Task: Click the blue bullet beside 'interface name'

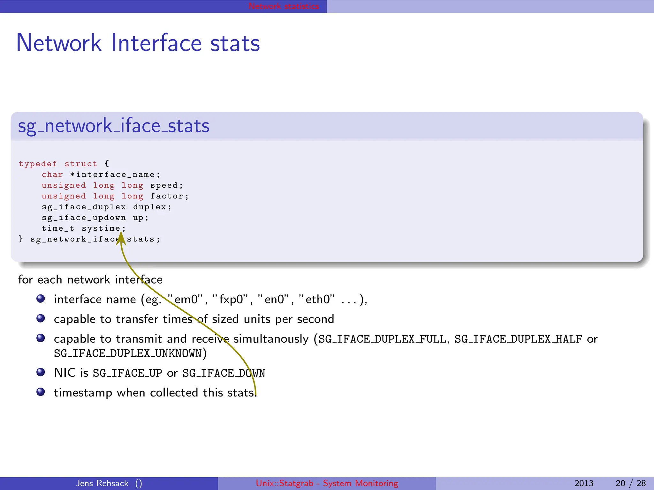Action: click(41, 299)
